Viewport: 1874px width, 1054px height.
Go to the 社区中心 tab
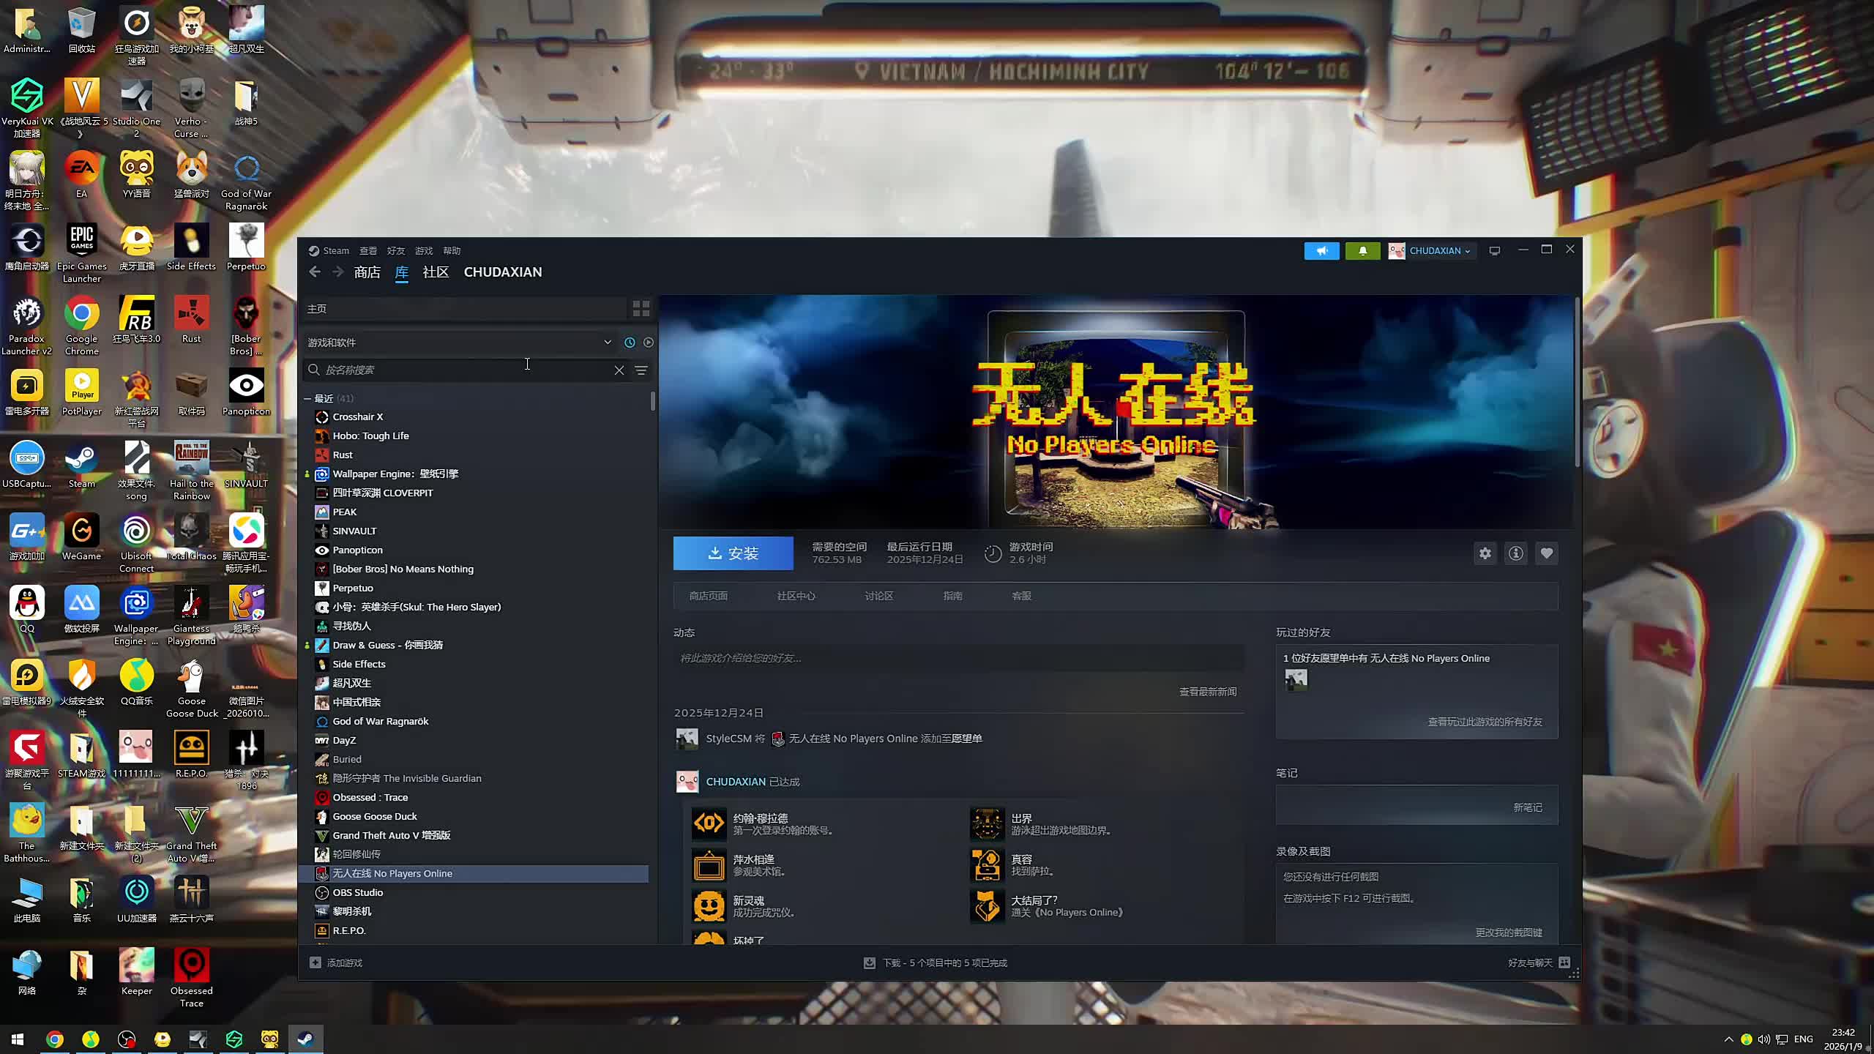(x=796, y=596)
